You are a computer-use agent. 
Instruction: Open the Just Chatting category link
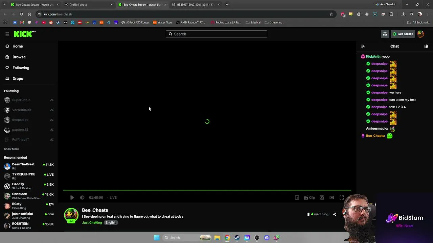click(x=92, y=223)
